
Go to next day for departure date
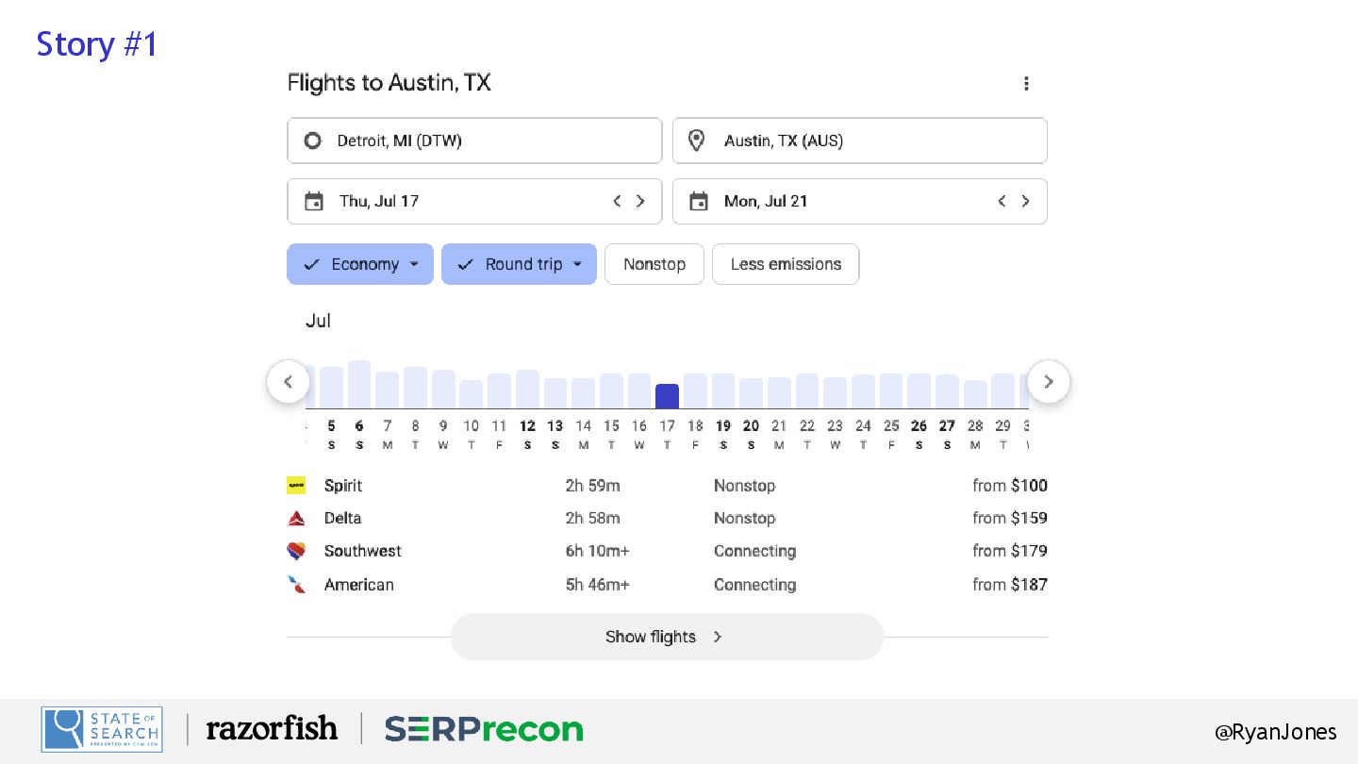(x=641, y=201)
